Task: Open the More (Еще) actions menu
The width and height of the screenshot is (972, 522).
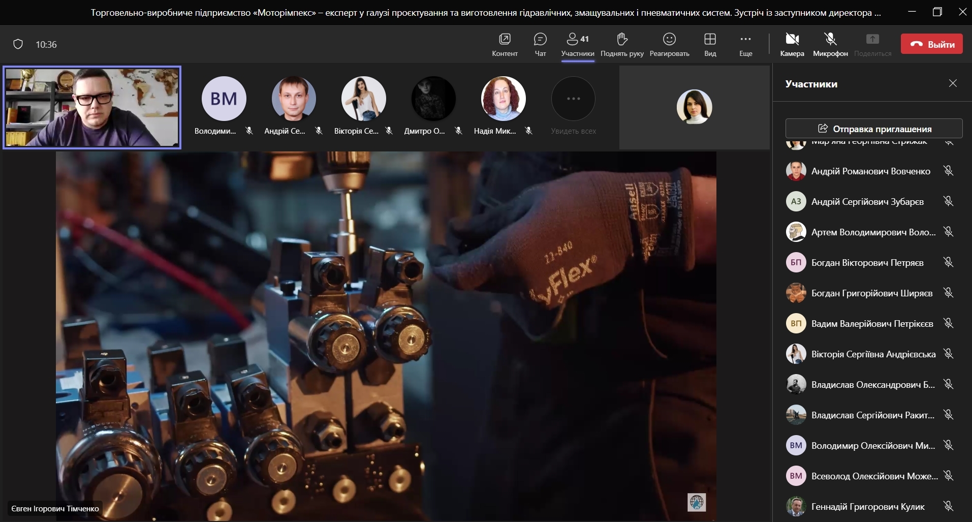Action: [x=745, y=45]
